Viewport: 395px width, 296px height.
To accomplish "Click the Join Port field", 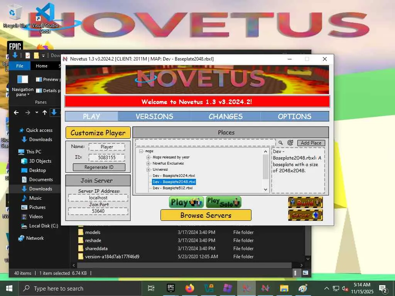I will click(98, 211).
